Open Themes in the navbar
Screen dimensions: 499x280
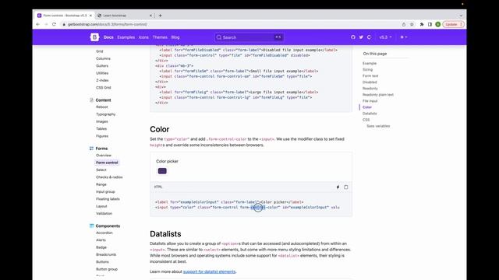(160, 37)
